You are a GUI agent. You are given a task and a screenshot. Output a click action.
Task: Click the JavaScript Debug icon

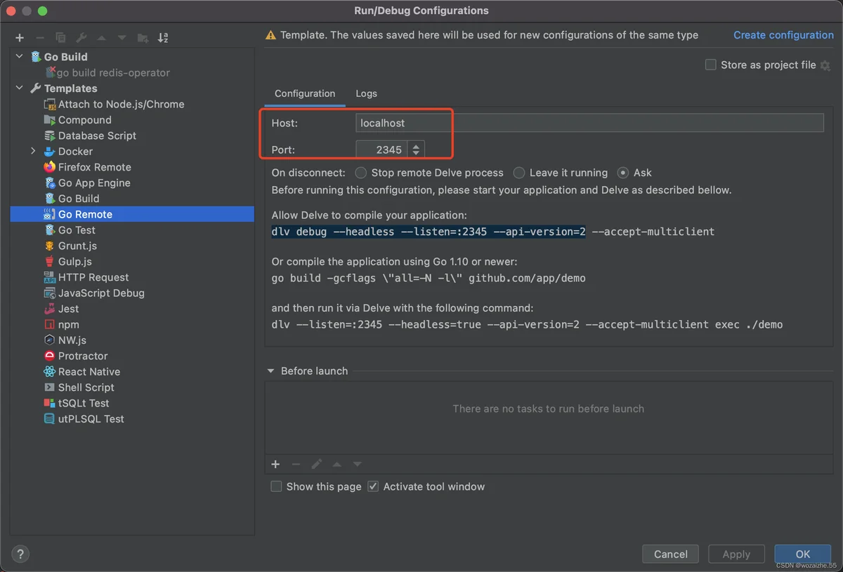coord(49,293)
